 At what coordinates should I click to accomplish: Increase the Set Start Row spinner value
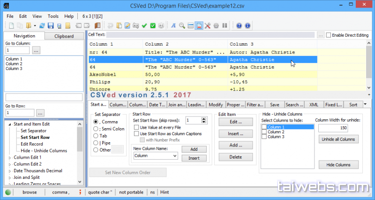click(204, 119)
